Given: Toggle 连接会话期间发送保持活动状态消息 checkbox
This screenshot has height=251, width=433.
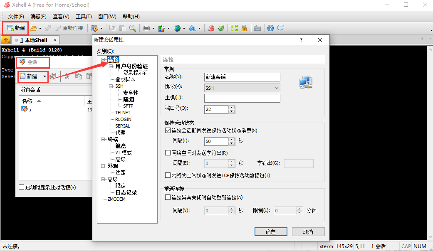Looking at the screenshot, I should (x=168, y=130).
